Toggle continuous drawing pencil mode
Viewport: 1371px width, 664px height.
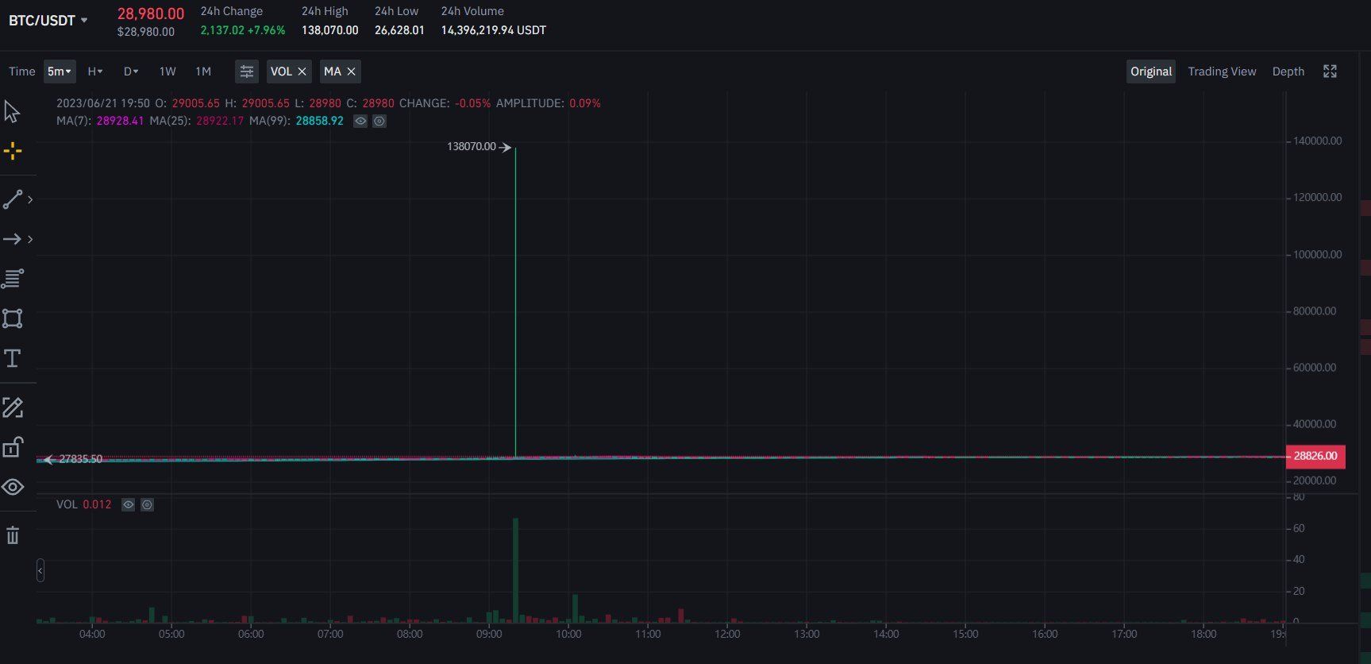click(13, 407)
